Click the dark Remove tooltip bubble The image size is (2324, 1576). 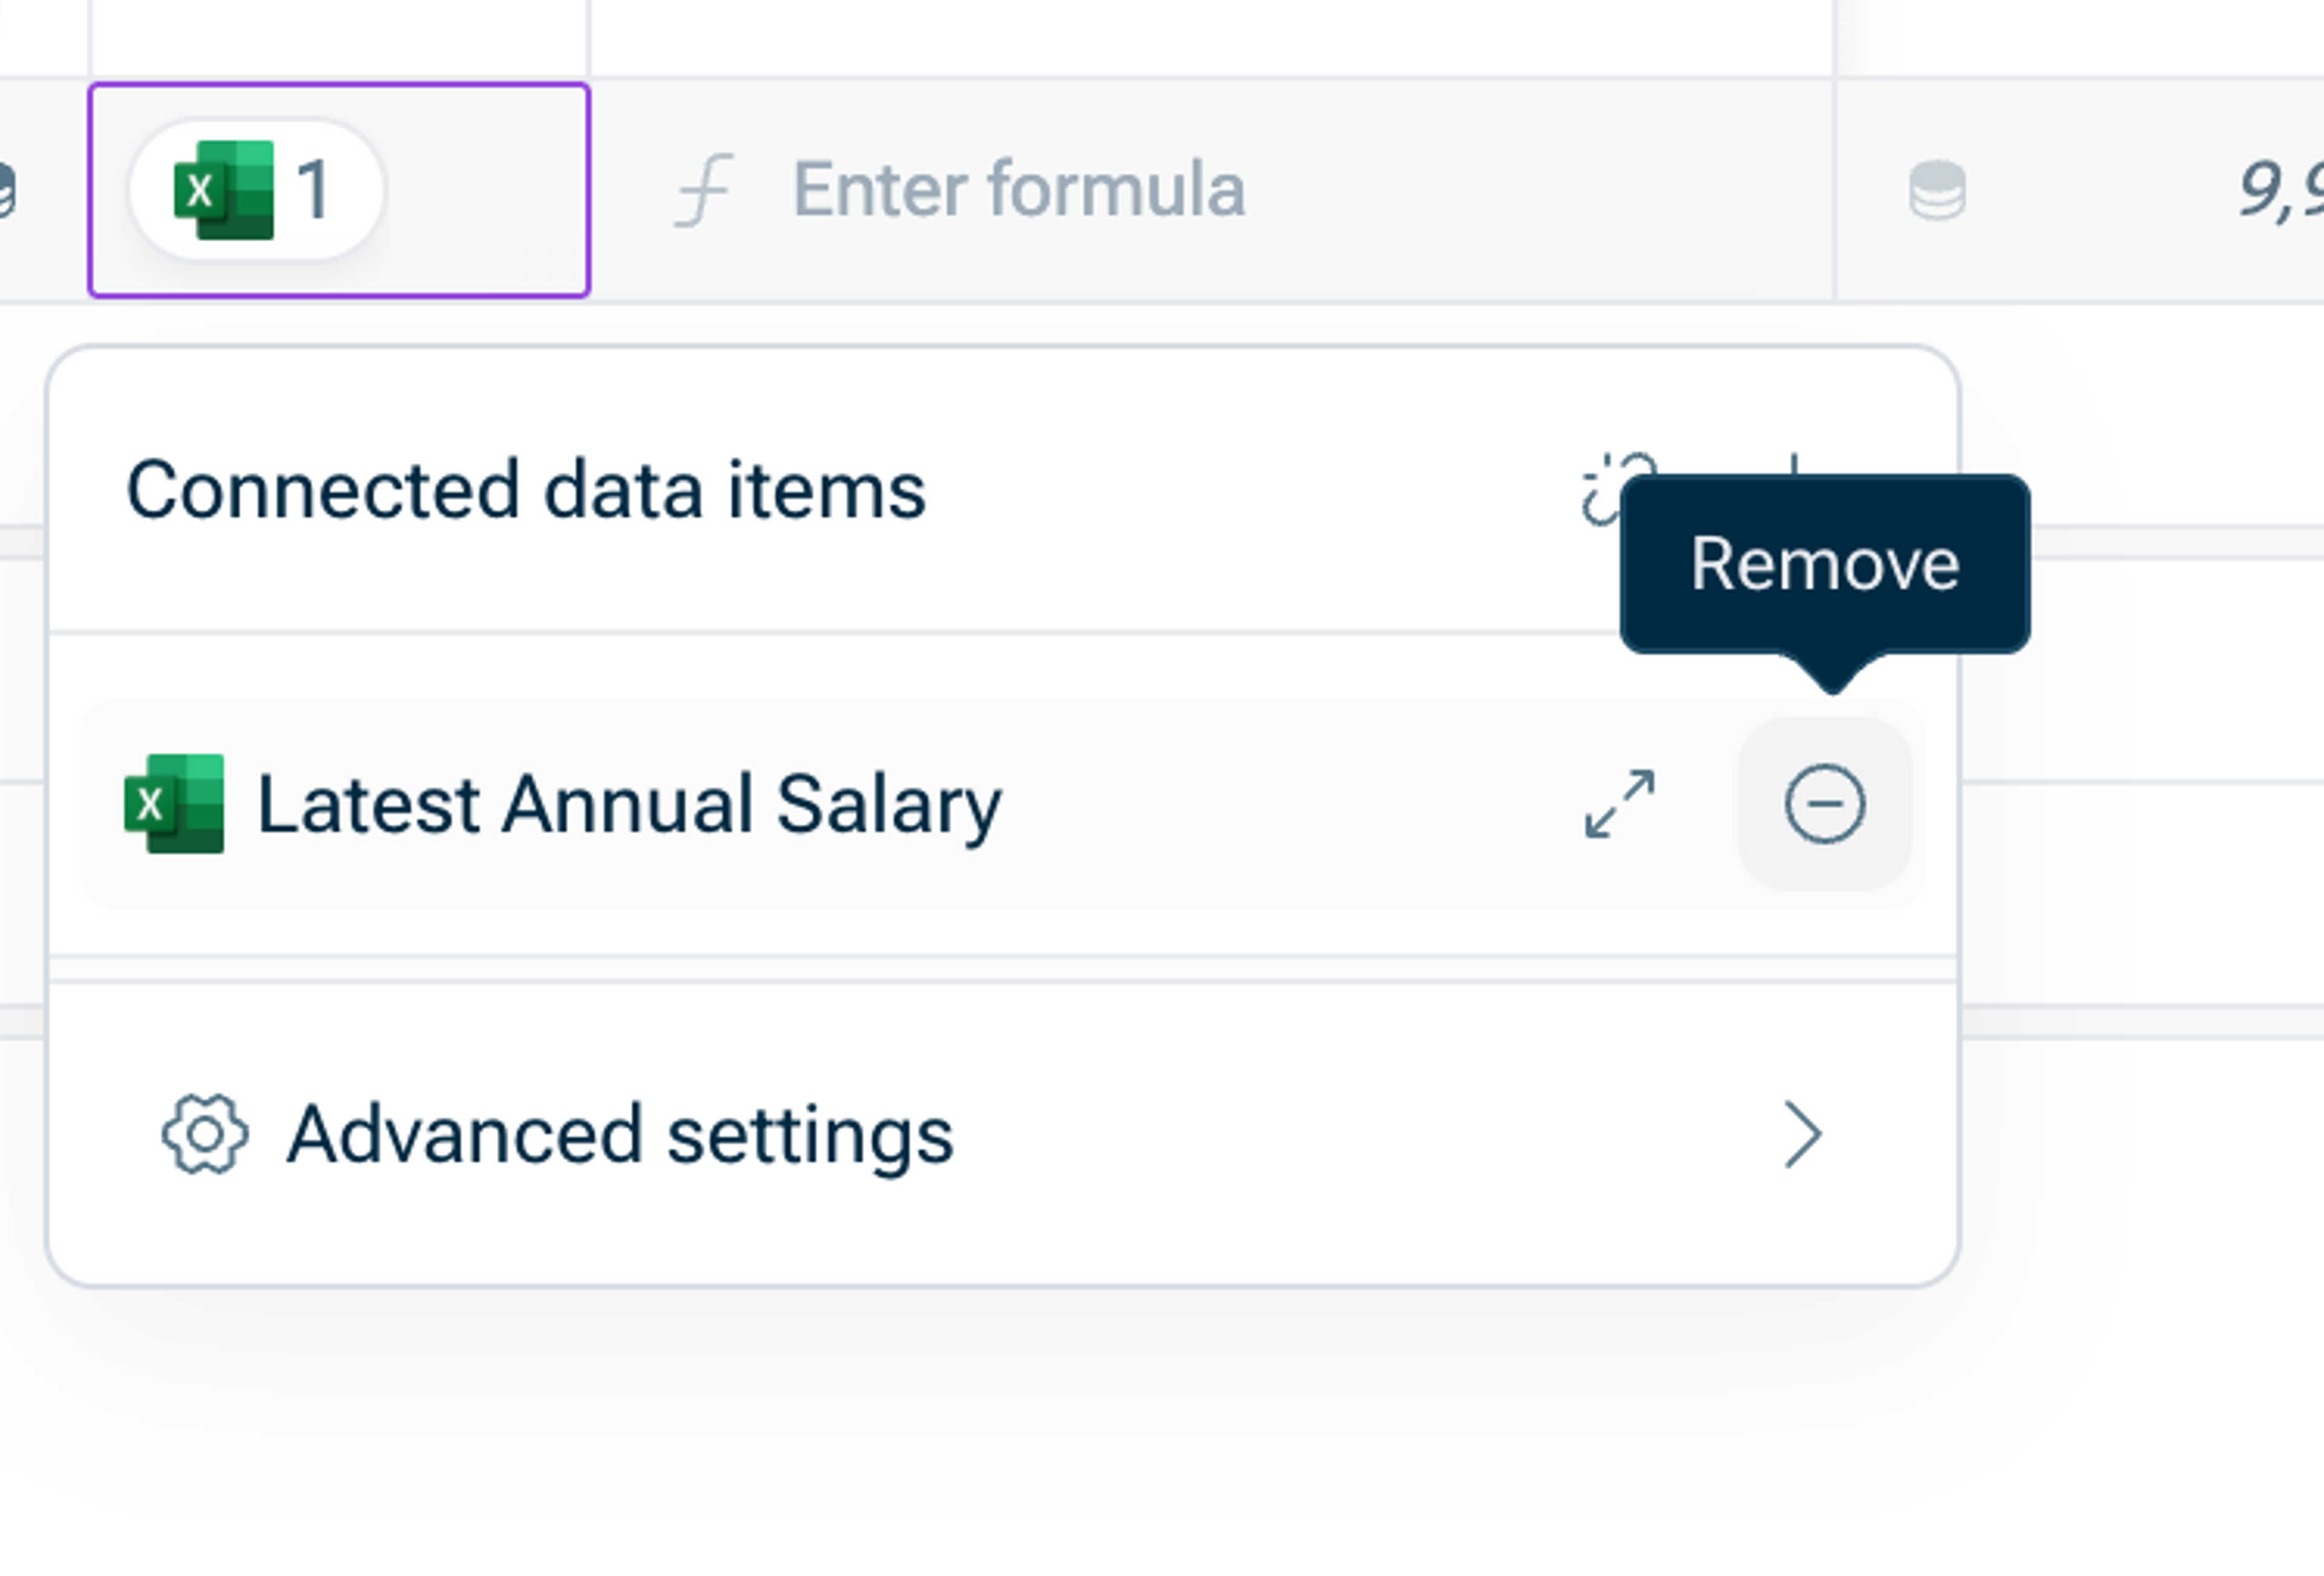[x=1824, y=564]
